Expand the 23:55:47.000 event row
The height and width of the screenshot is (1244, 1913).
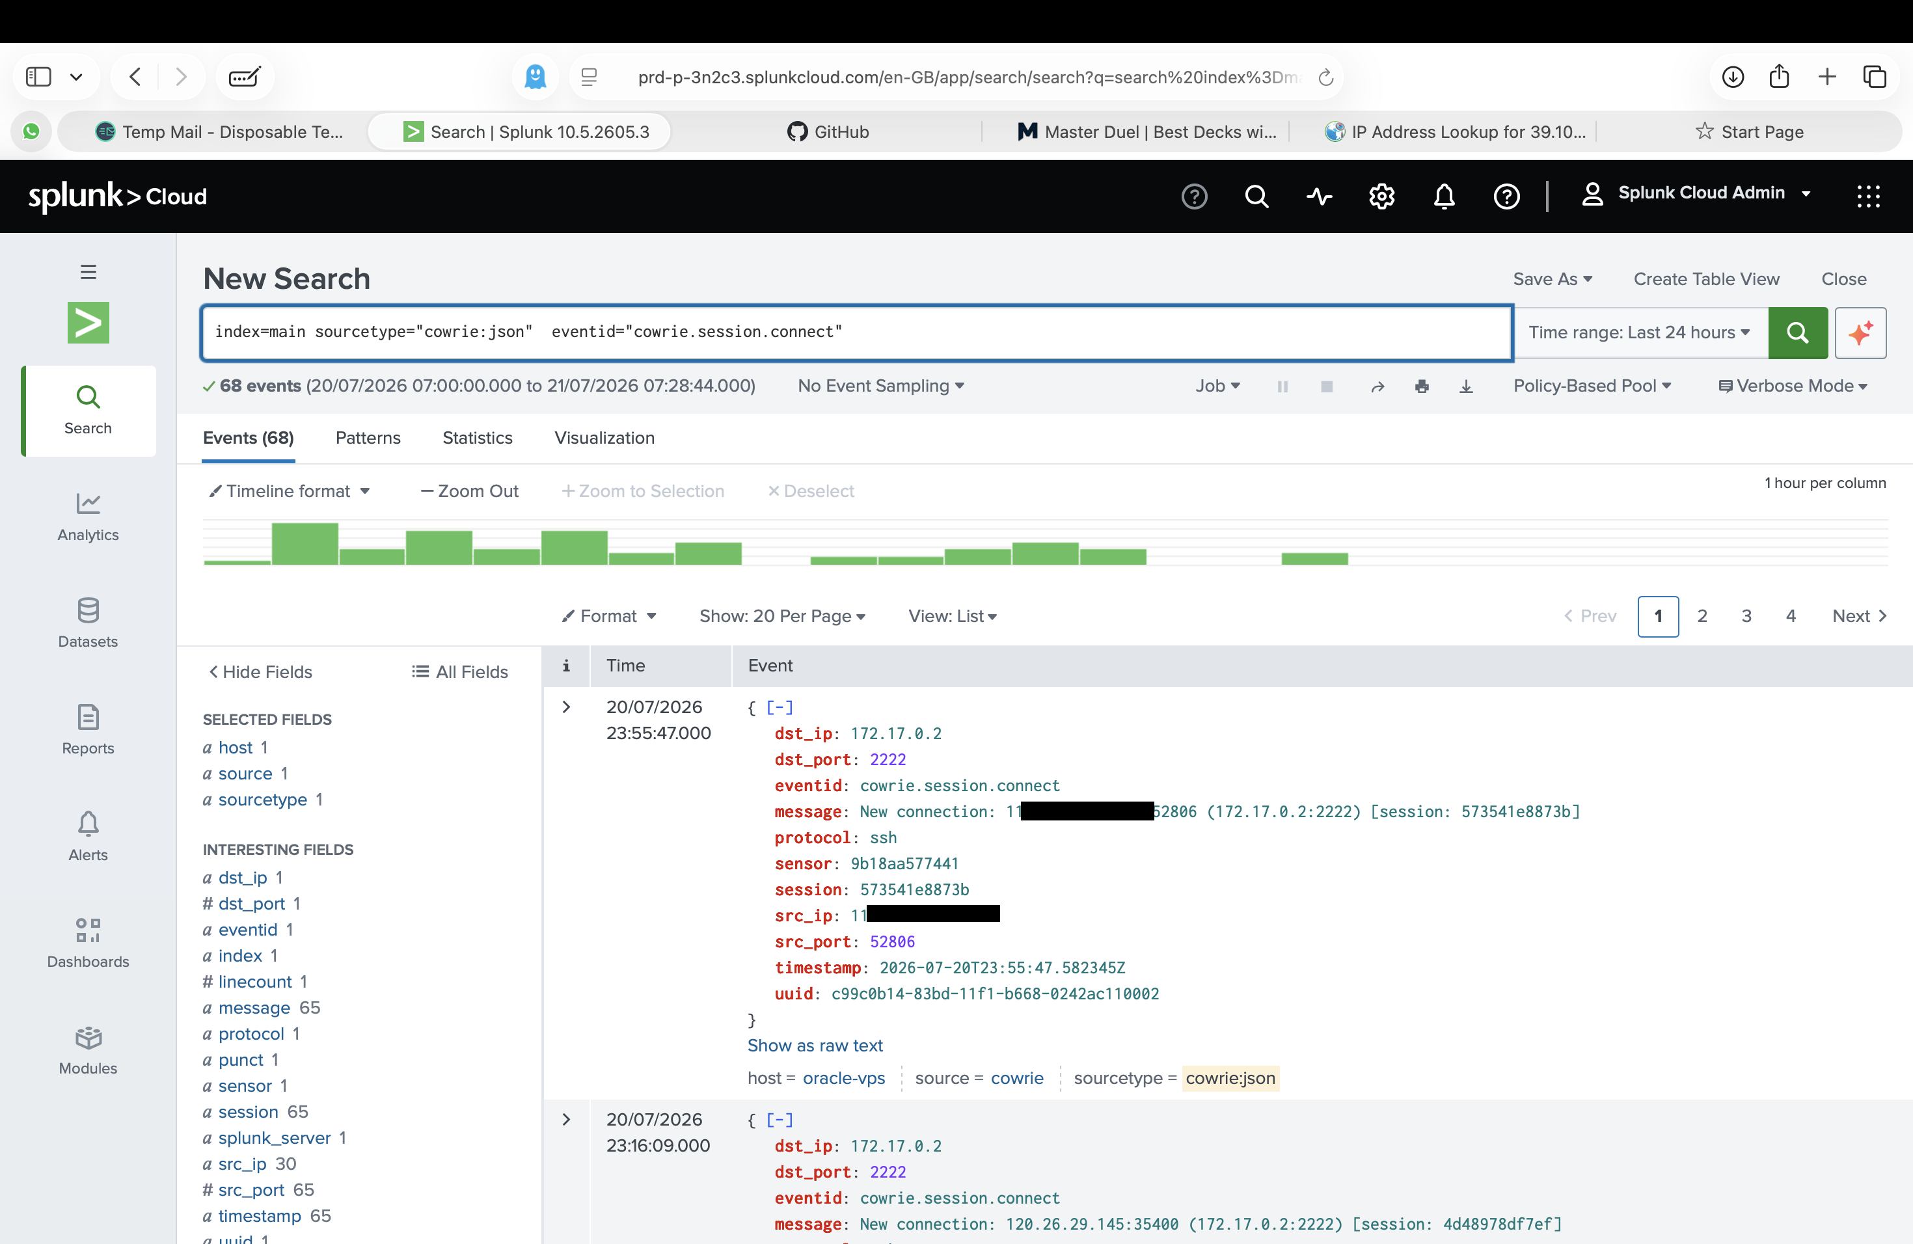[x=566, y=707]
